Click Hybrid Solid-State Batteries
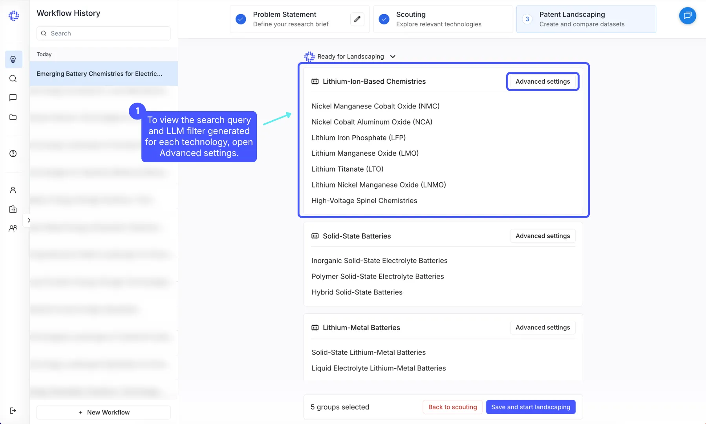706x424 pixels. [x=357, y=292]
